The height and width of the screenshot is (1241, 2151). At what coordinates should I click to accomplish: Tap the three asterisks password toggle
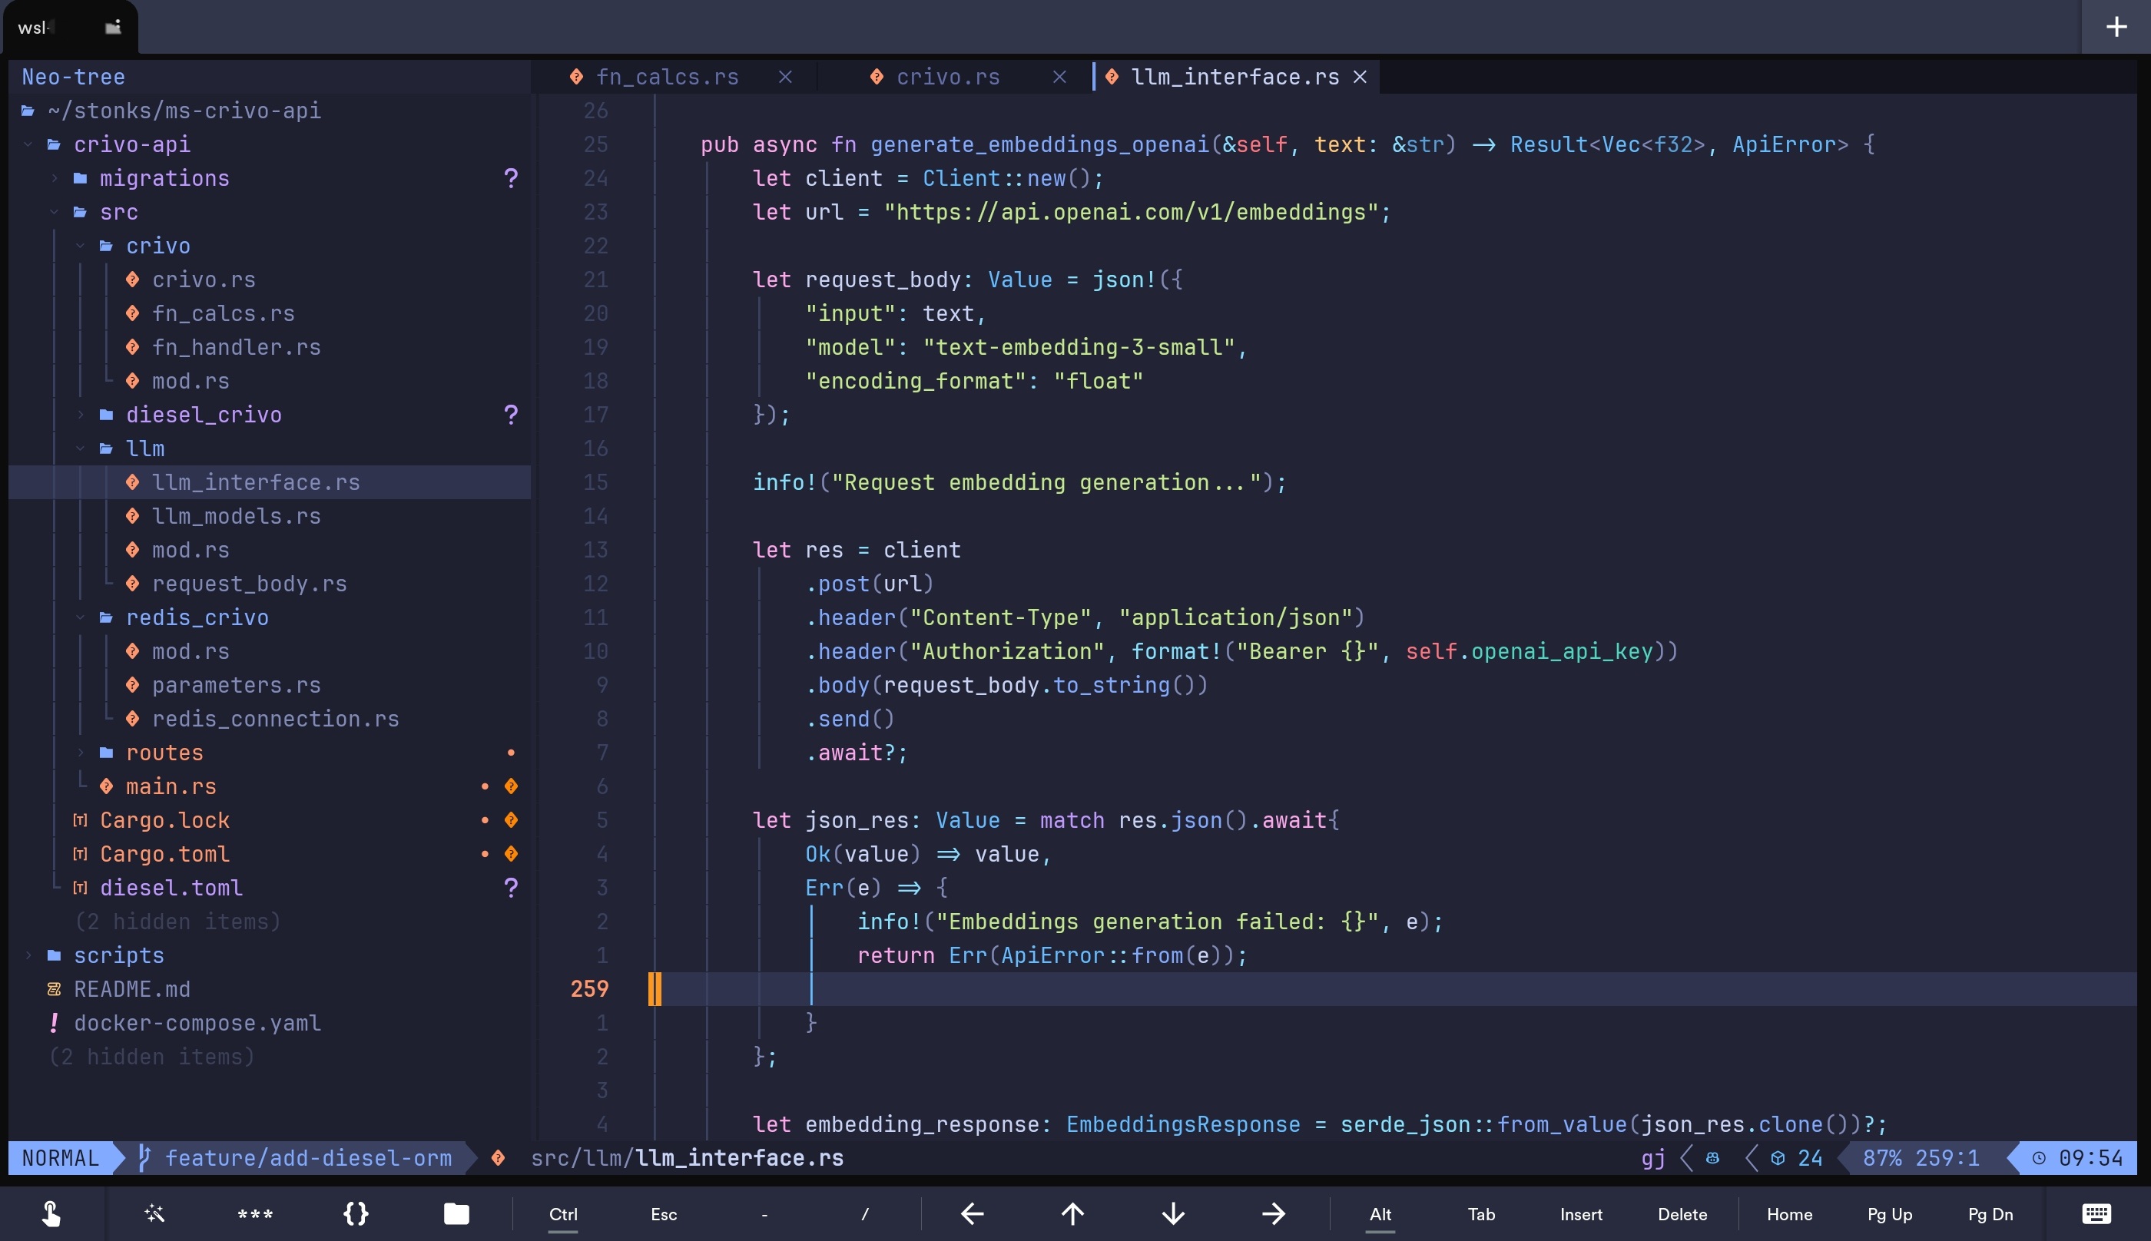pos(255,1213)
